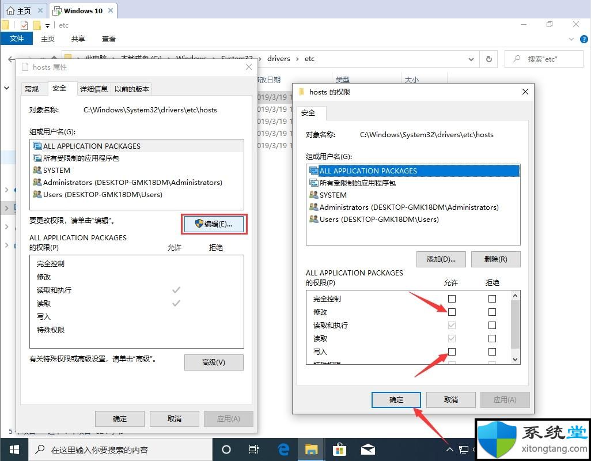The height and width of the screenshot is (461, 591).
Task: Click 取消 in hosts 属性 dialog
Action: tap(175, 418)
